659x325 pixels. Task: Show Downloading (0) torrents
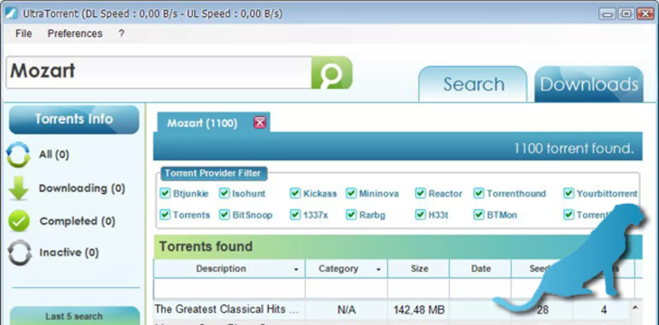point(82,188)
